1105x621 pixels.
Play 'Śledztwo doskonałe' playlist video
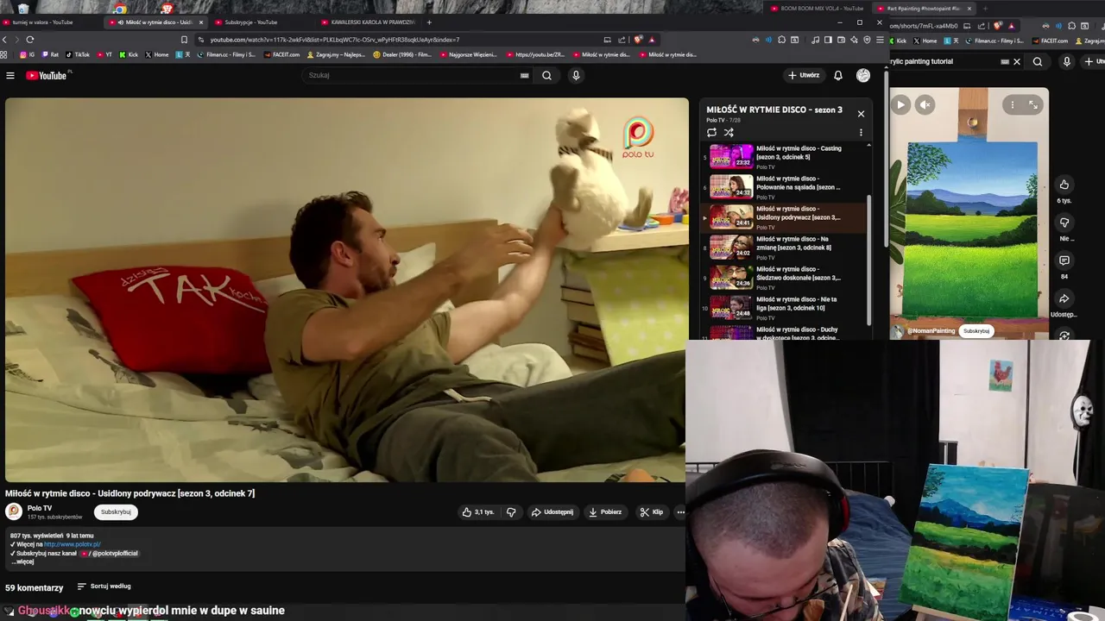point(784,278)
